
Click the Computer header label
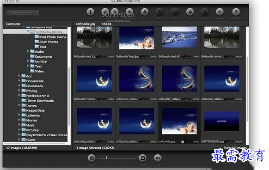coord(13,24)
